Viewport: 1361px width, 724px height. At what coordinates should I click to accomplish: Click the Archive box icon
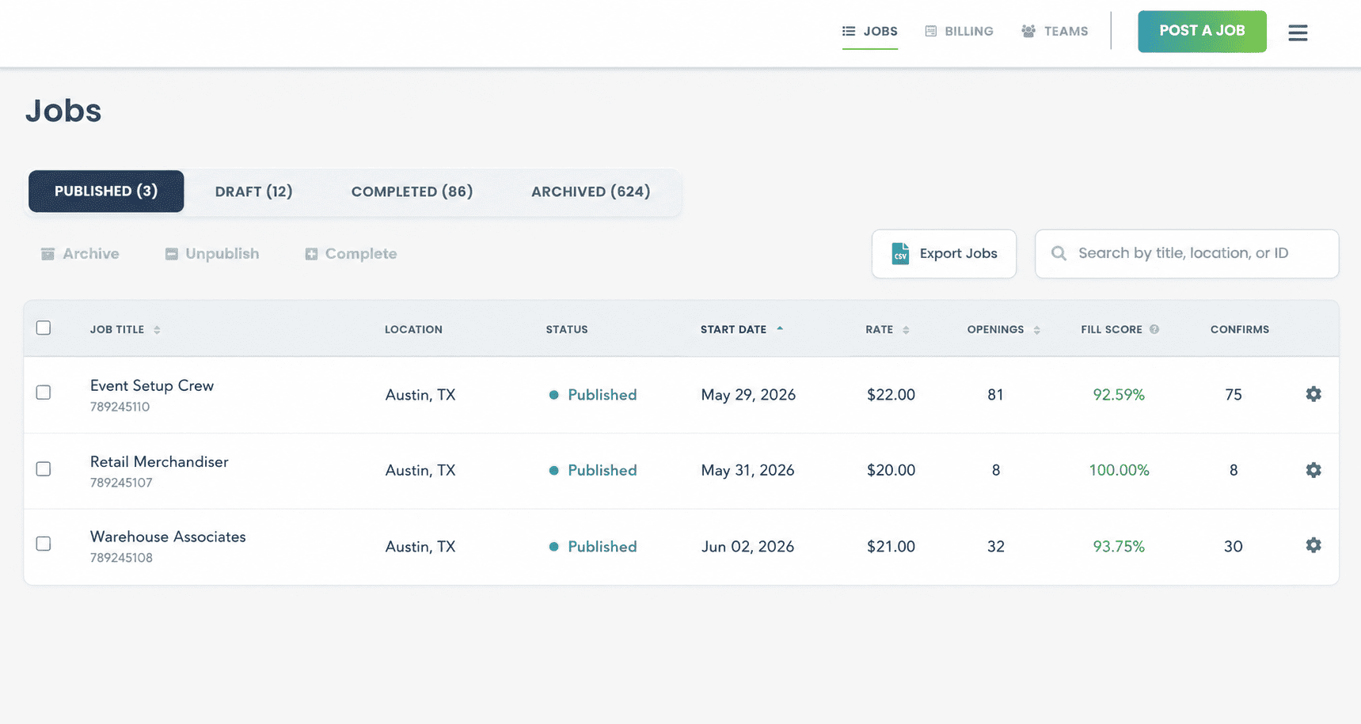(48, 254)
